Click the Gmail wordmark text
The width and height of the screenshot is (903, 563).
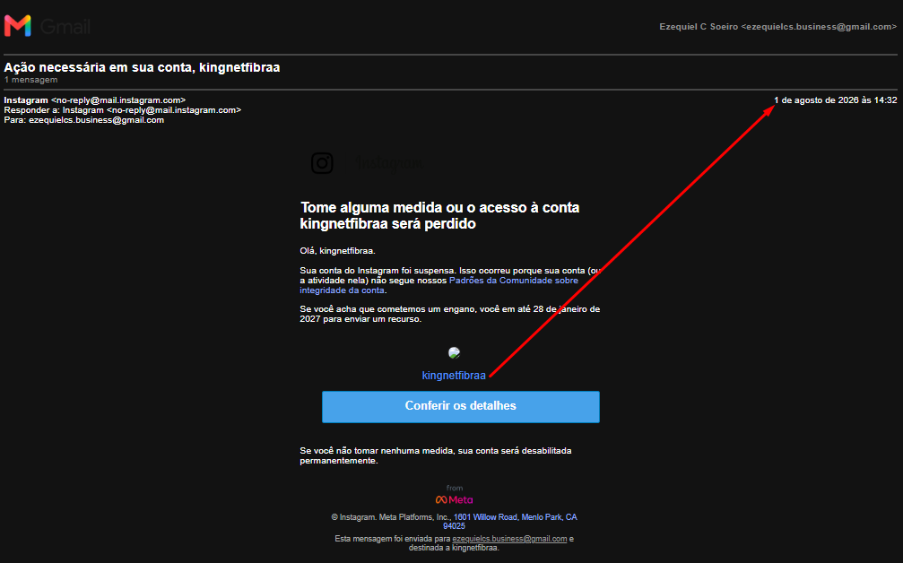[x=65, y=27]
